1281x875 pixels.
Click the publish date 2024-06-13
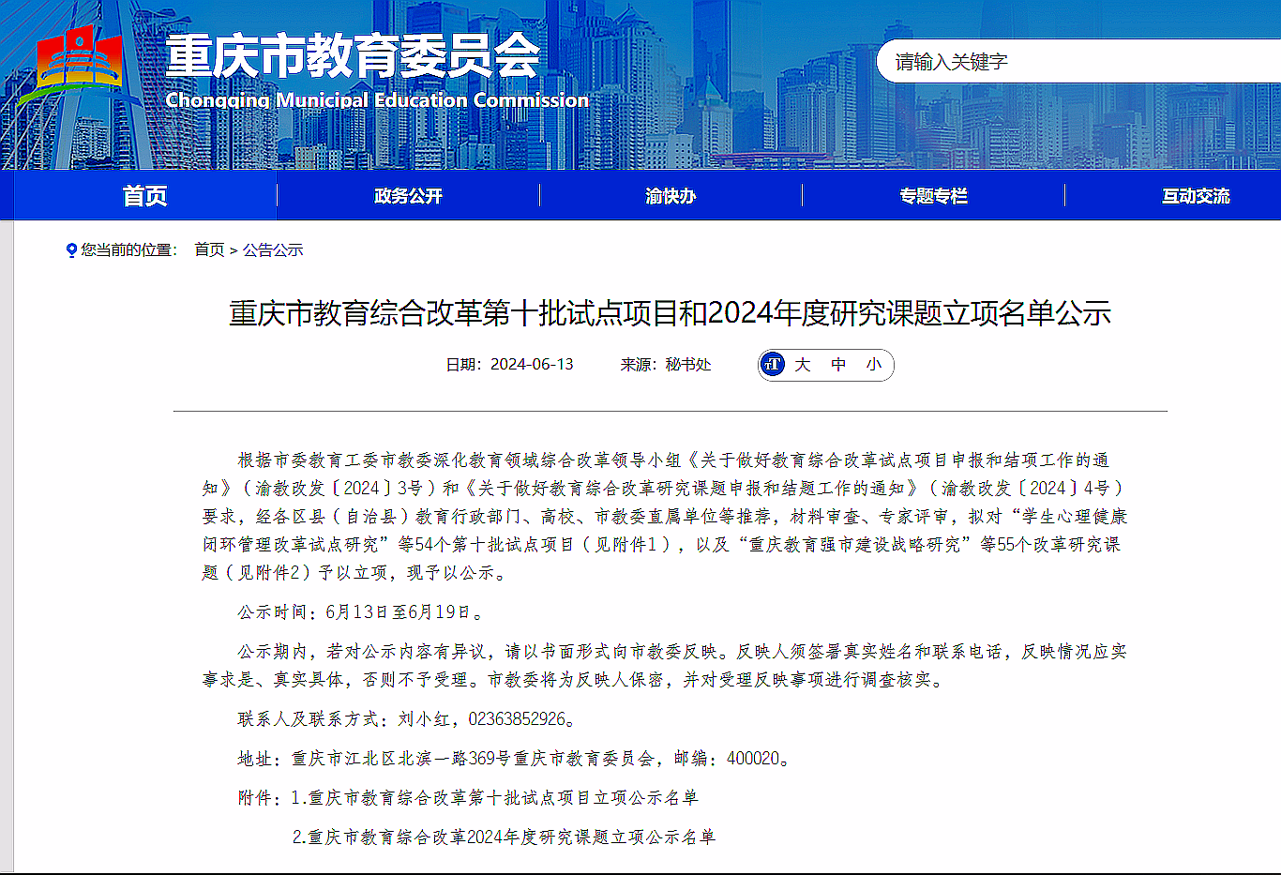tap(532, 365)
